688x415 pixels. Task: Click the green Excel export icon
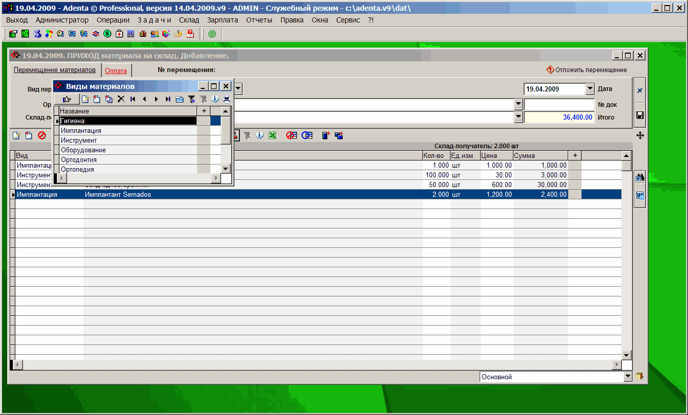(x=272, y=135)
